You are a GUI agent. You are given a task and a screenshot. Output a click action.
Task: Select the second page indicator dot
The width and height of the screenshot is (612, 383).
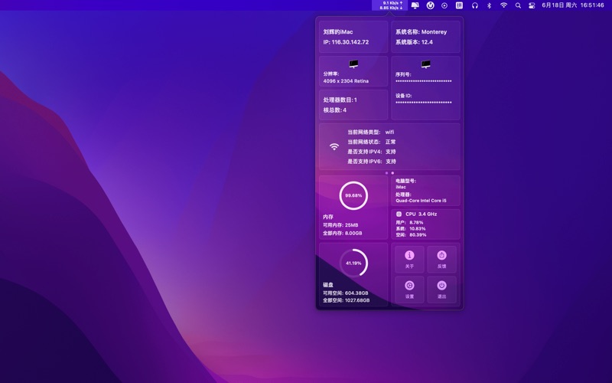tap(392, 173)
